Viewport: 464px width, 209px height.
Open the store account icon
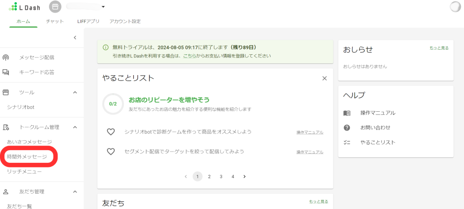tap(55, 7)
